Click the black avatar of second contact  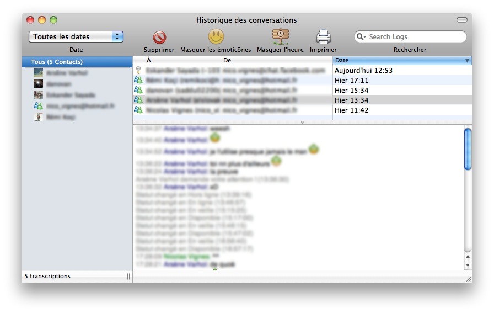(39, 84)
